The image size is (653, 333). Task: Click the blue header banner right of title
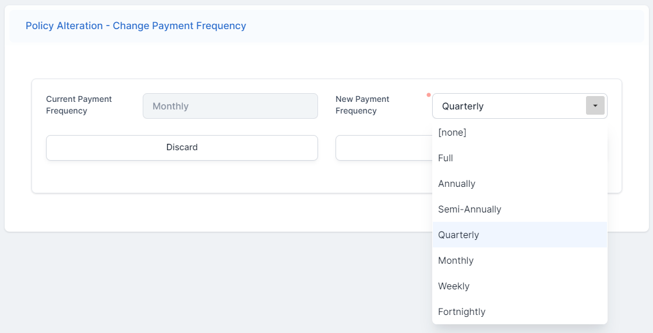(x=443, y=26)
